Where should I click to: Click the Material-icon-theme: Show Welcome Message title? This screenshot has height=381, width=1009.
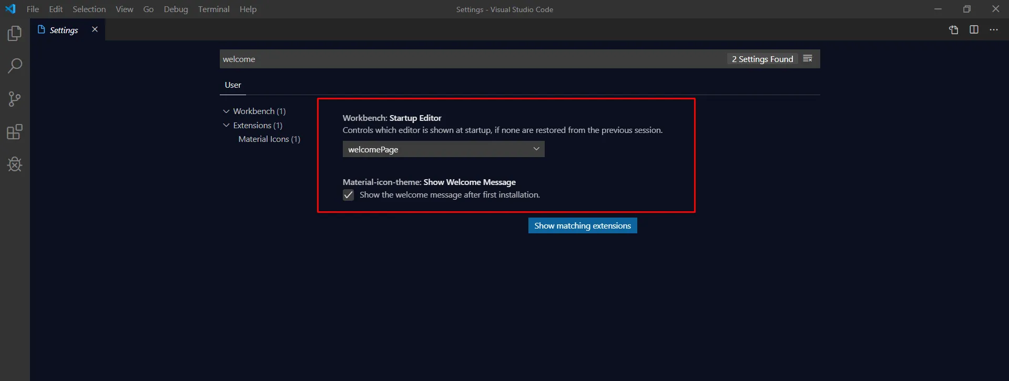429,182
